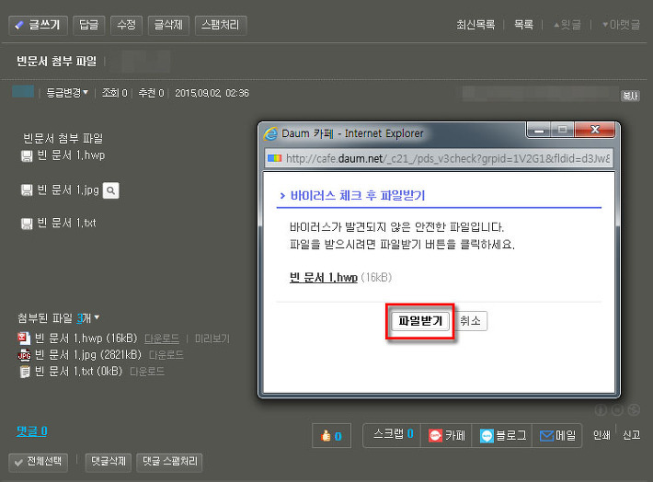The width and height of the screenshot is (653, 482).
Task: Click the 답글 reply button
Action: point(88,25)
